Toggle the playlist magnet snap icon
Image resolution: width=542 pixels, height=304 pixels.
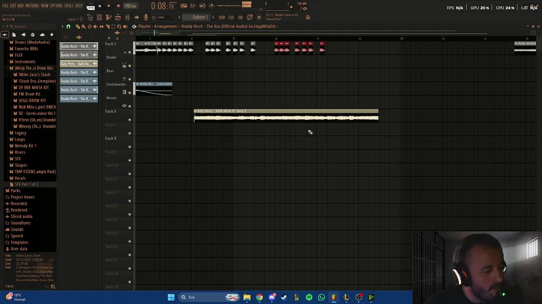pos(68,27)
